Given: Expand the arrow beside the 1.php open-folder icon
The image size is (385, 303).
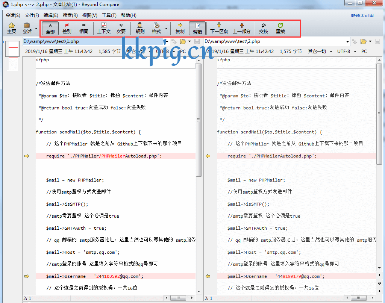Looking at the screenshot, I should 189,41.
